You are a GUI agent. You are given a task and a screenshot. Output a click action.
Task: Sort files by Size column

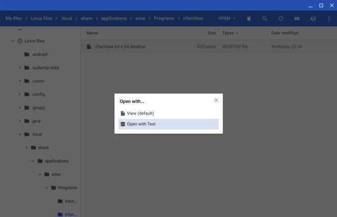tap(211, 33)
